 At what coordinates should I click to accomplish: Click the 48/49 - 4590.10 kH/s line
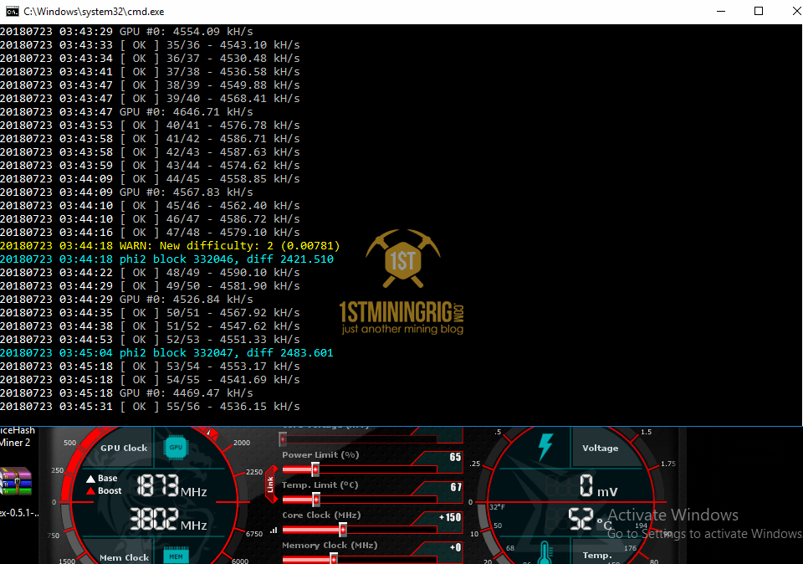[x=150, y=273]
